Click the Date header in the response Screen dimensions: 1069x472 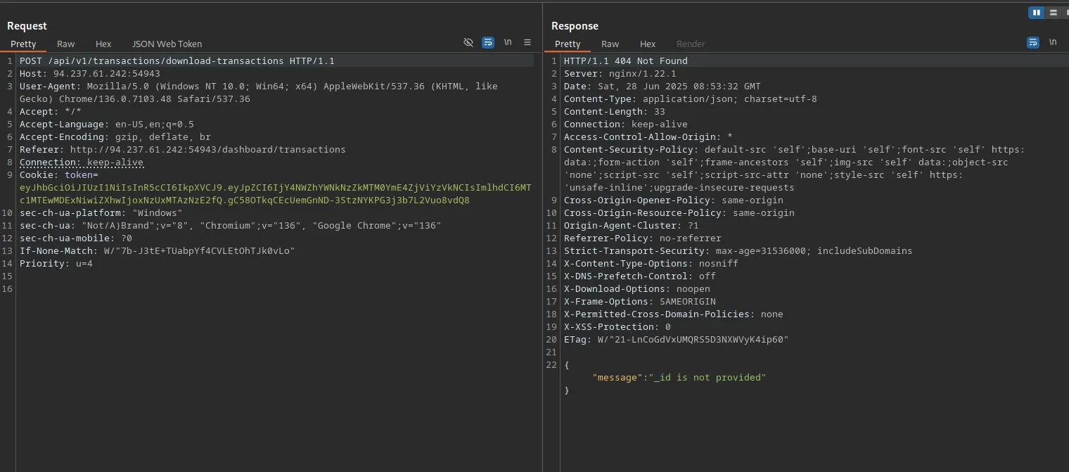coord(662,87)
